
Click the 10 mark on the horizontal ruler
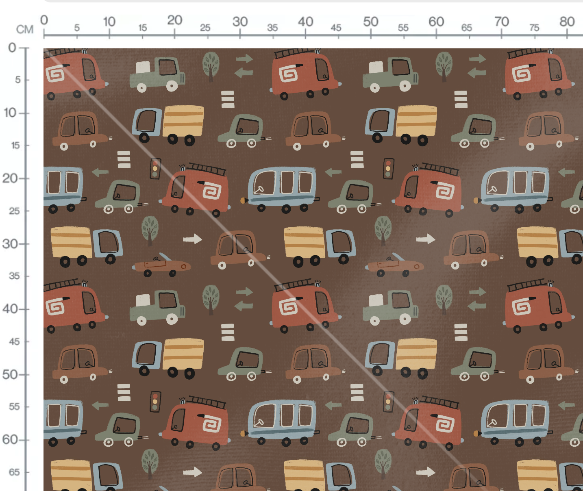(109, 21)
